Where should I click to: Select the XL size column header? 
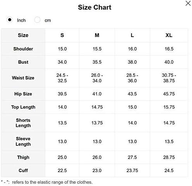point(169,35)
